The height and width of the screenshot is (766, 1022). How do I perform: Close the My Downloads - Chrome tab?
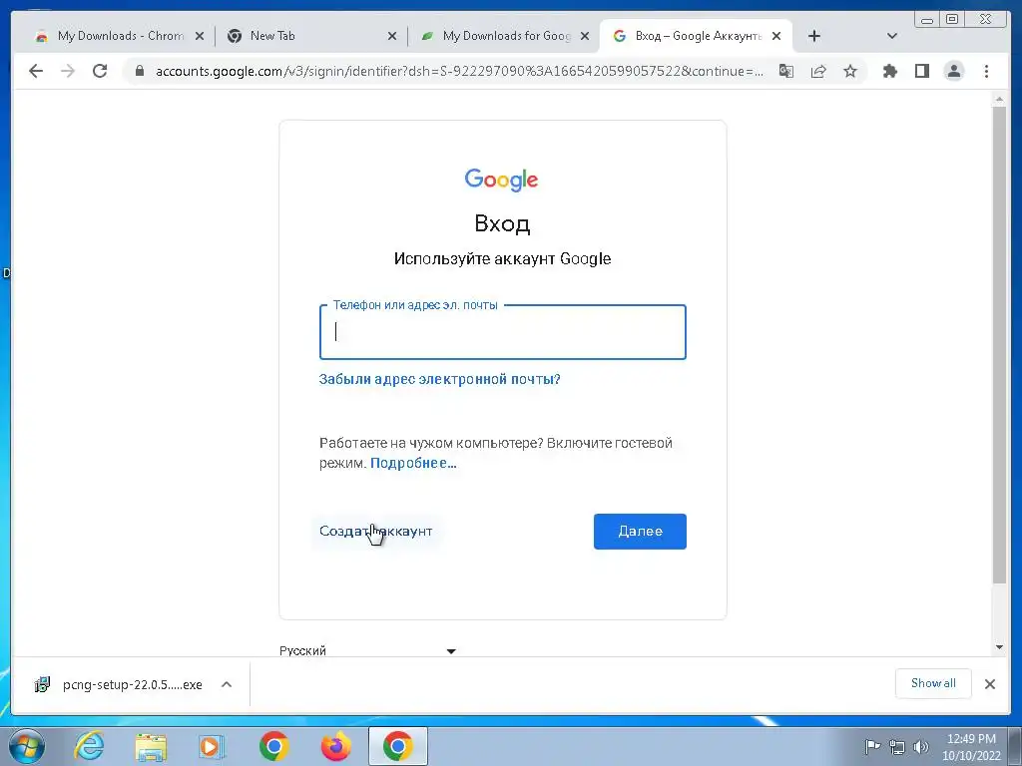tap(200, 36)
